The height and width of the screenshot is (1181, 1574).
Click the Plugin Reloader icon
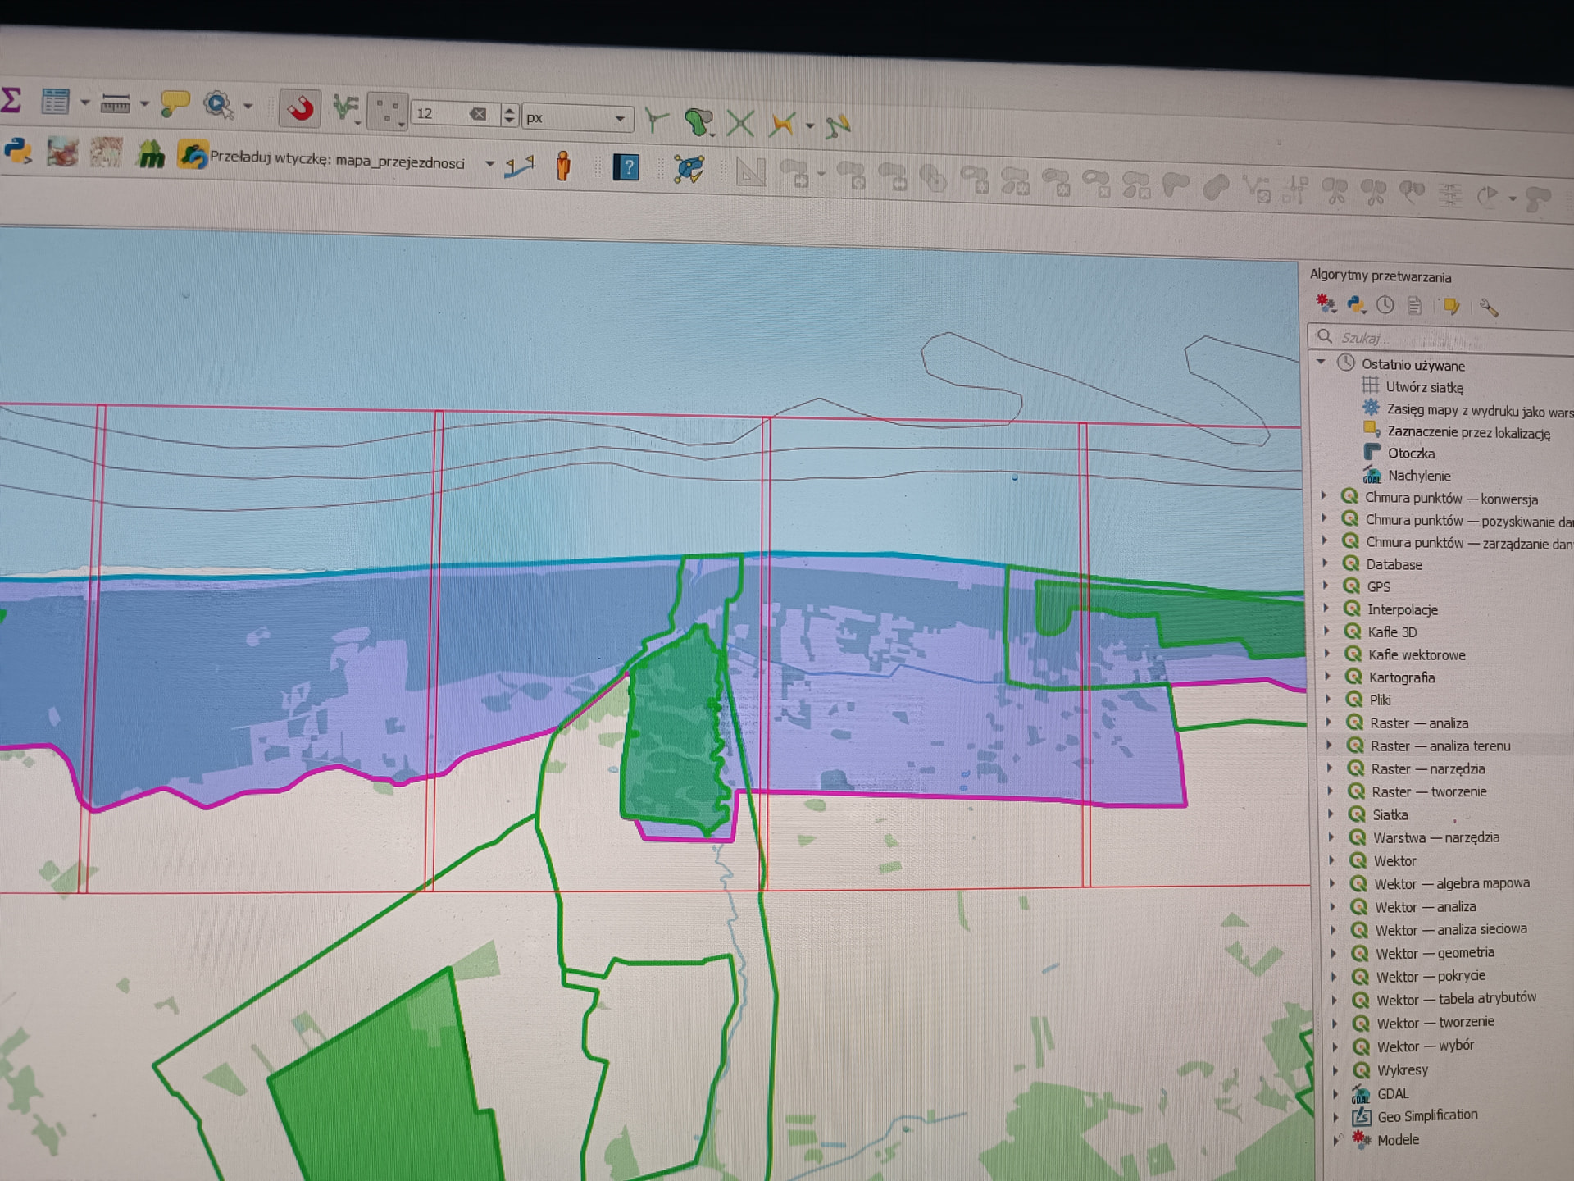193,155
